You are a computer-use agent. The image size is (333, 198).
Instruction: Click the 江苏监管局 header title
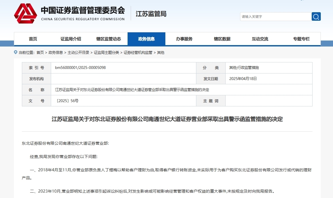[151, 14]
